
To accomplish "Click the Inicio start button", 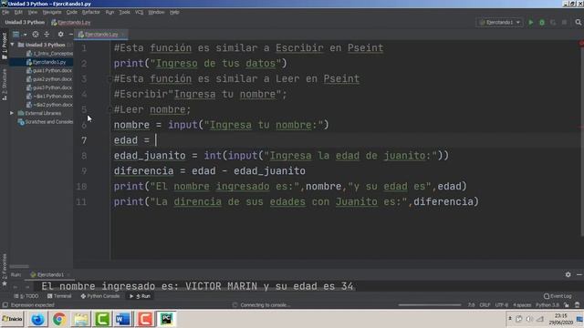I will click(12, 319).
